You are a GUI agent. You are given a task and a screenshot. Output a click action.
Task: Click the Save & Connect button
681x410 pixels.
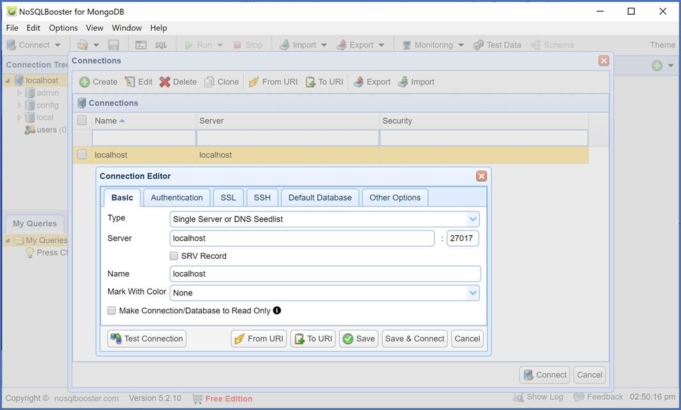[414, 339]
